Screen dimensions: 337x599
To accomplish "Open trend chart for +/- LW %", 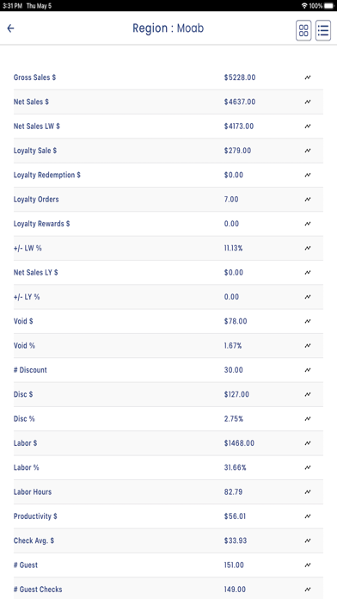I will (308, 249).
